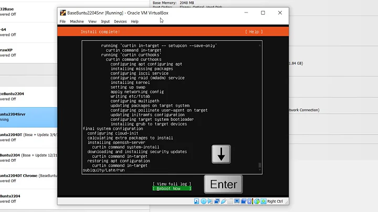Image resolution: width=378 pixels, height=212 pixels.
Task: Select the VM ending in -64
Action: tap(28, 33)
